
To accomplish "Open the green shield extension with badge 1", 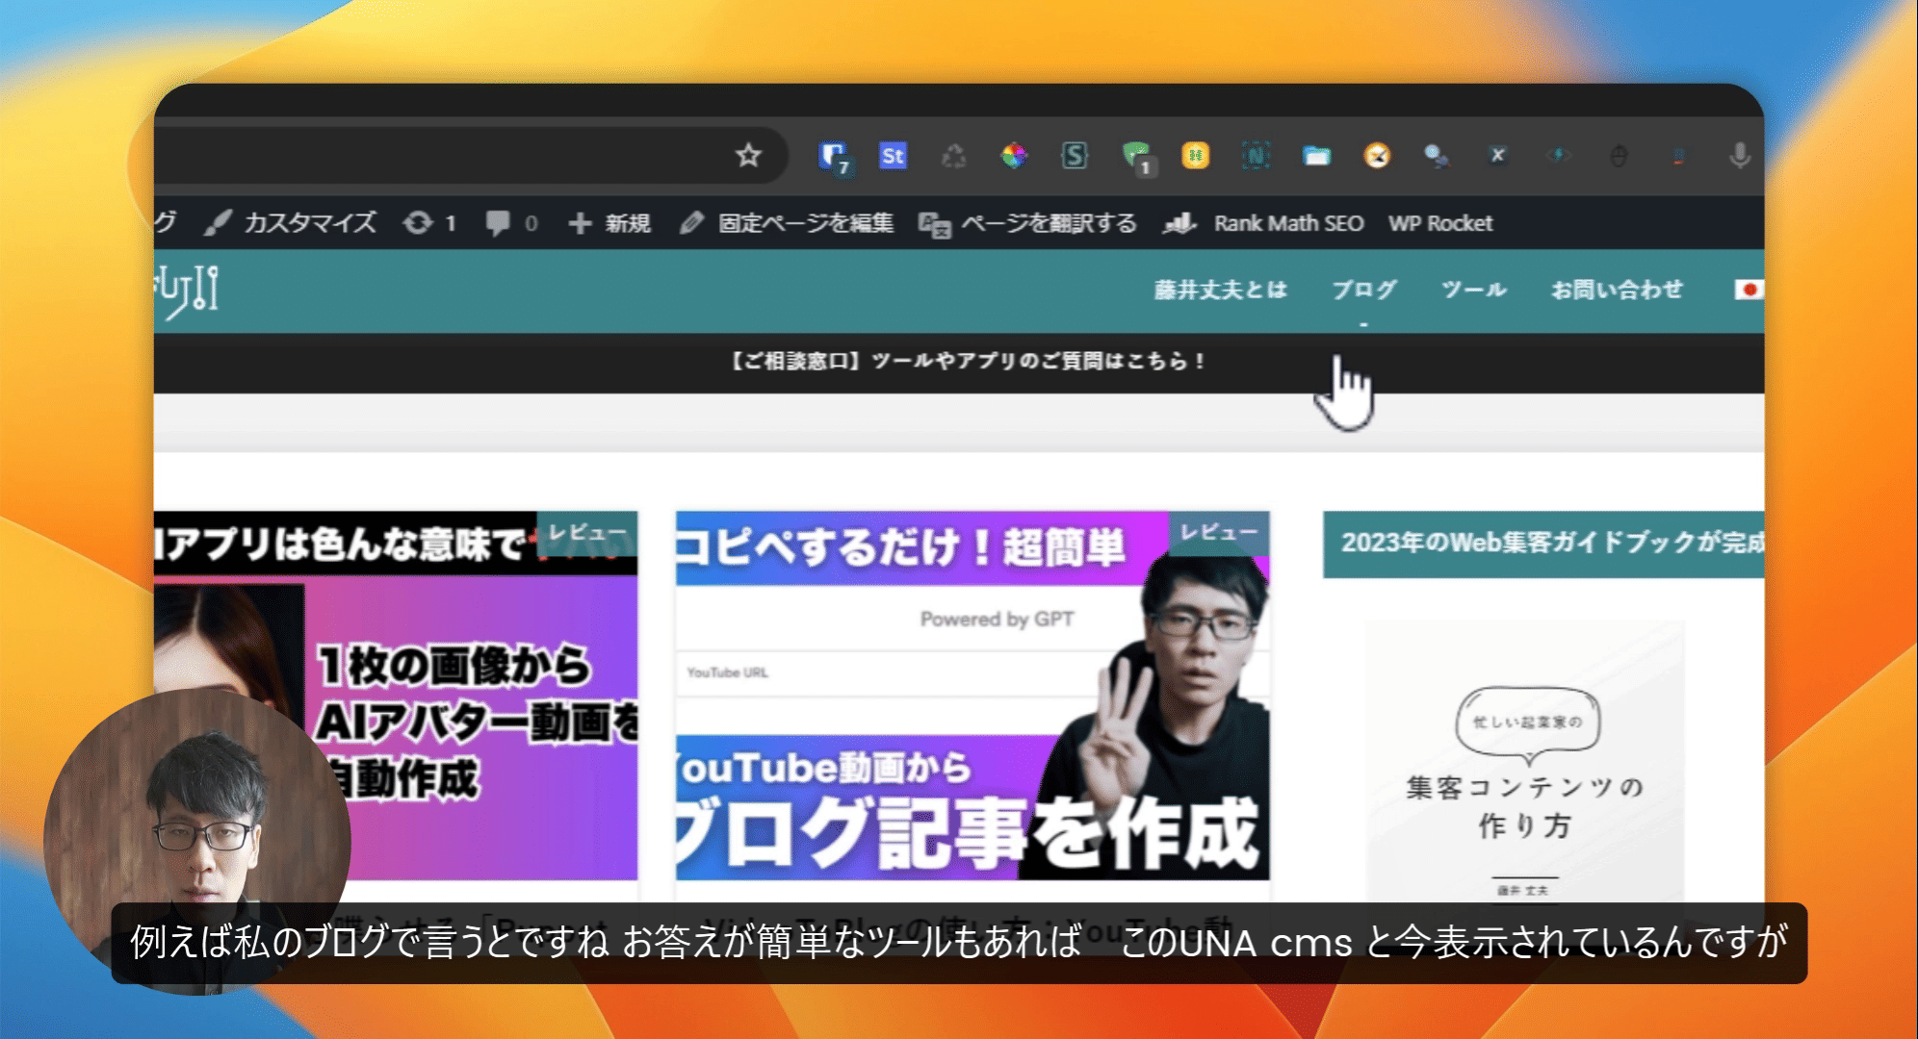I will click(x=1136, y=156).
